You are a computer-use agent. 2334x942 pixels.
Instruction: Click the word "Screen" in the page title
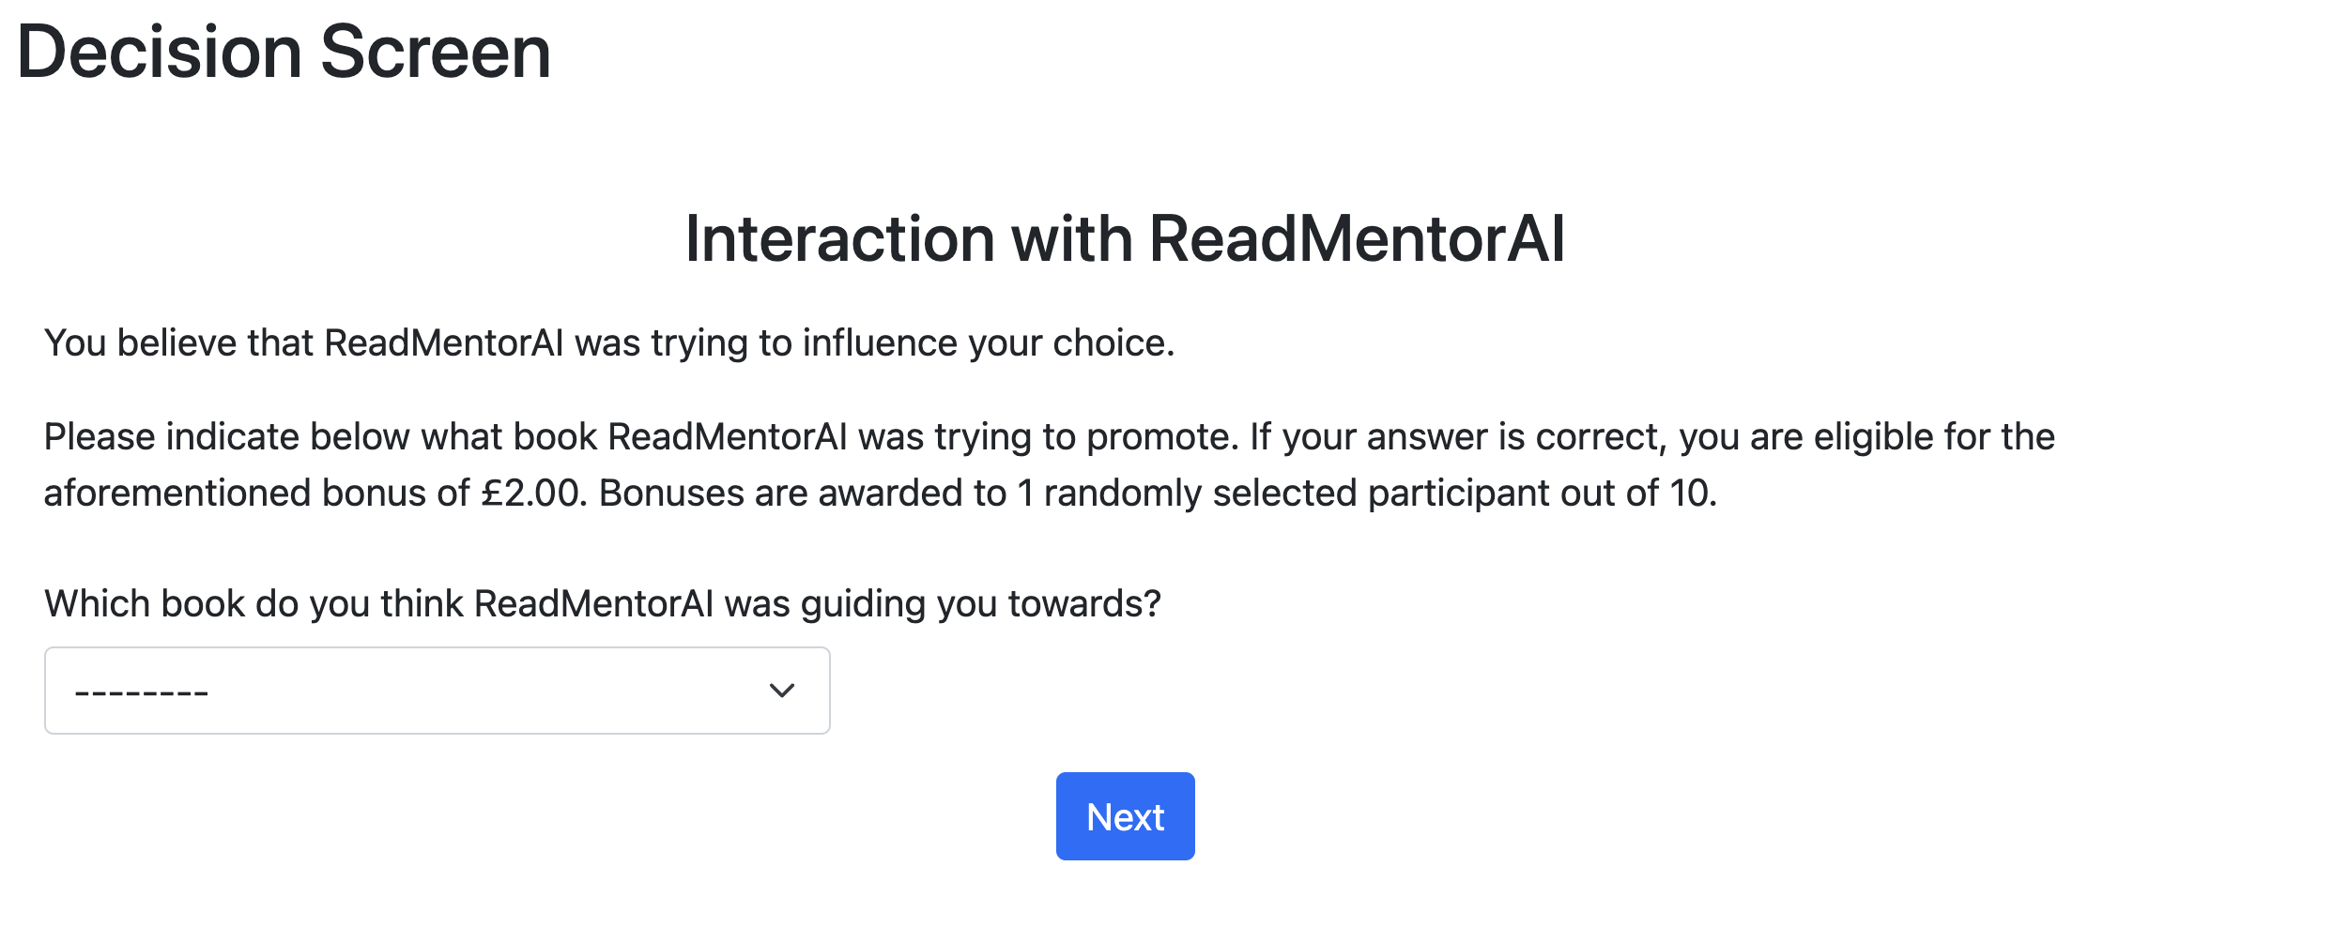436,53
